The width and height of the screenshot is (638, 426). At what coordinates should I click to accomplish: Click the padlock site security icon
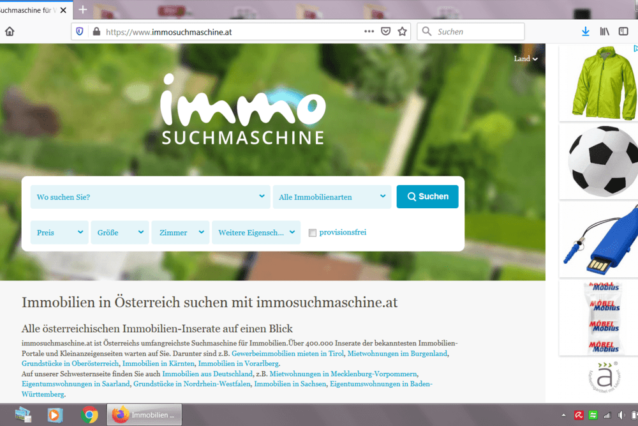click(x=96, y=31)
